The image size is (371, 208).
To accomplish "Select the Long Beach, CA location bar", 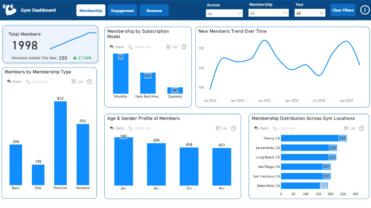I will (x=309, y=157).
